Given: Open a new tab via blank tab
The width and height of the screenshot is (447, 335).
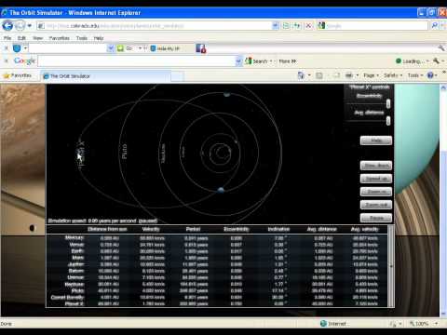Looking at the screenshot, I should coord(178,76).
